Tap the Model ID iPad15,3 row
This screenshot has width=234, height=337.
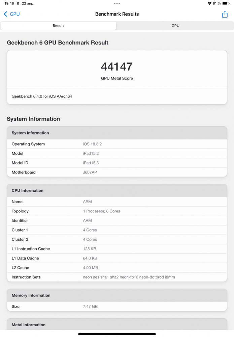(117, 163)
